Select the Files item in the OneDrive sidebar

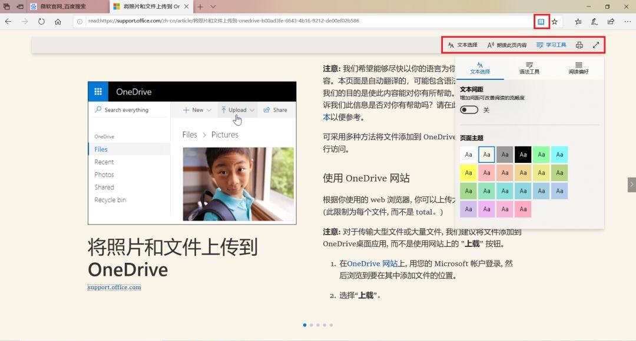pos(102,149)
